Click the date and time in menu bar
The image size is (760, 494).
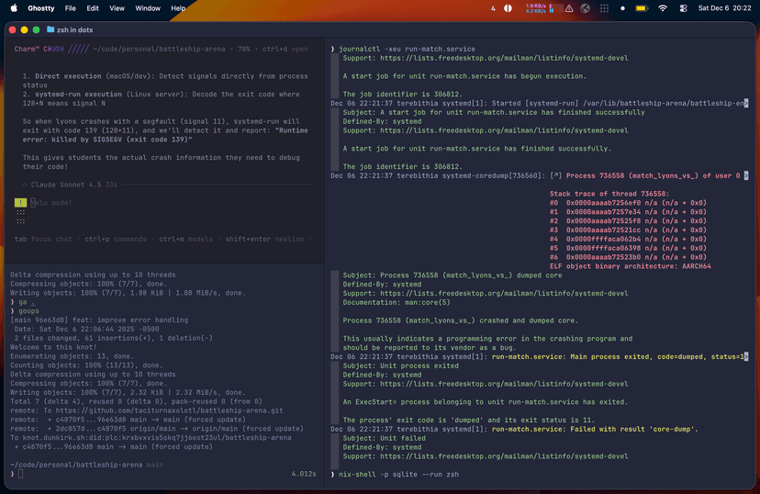[723, 8]
